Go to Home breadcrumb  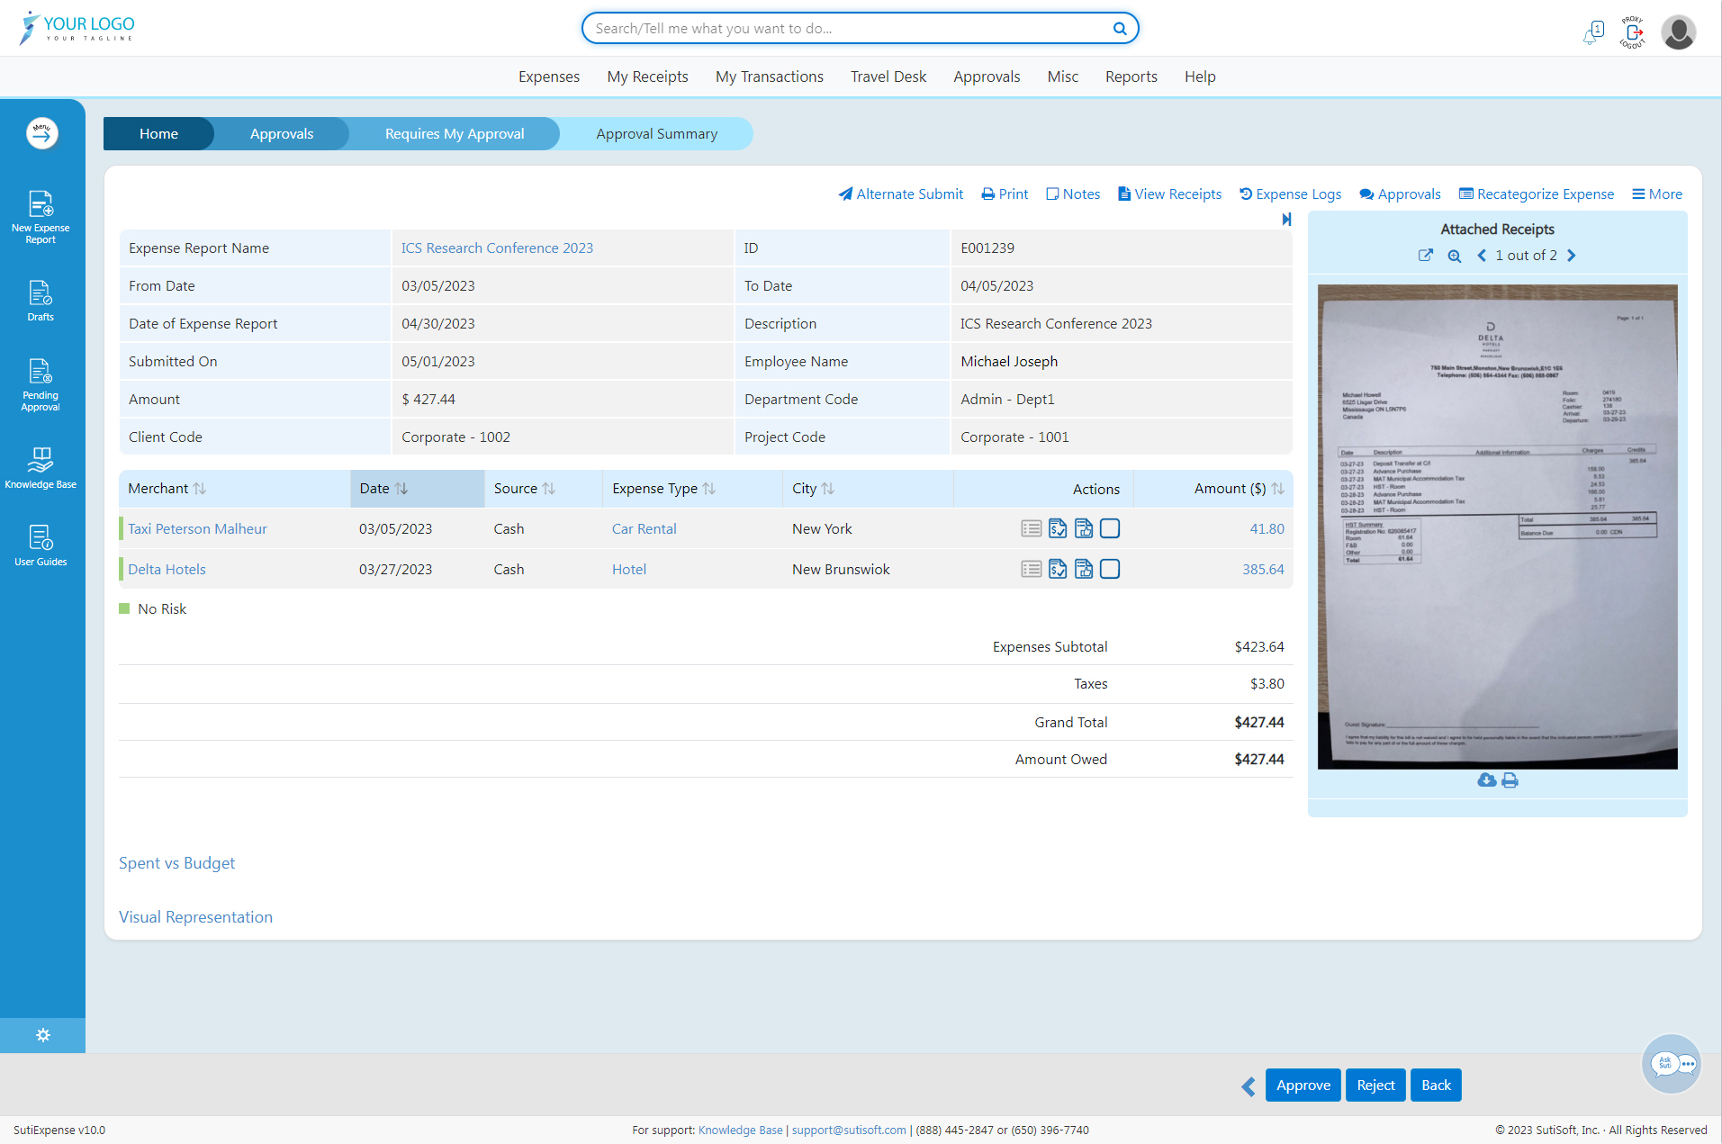point(158,134)
